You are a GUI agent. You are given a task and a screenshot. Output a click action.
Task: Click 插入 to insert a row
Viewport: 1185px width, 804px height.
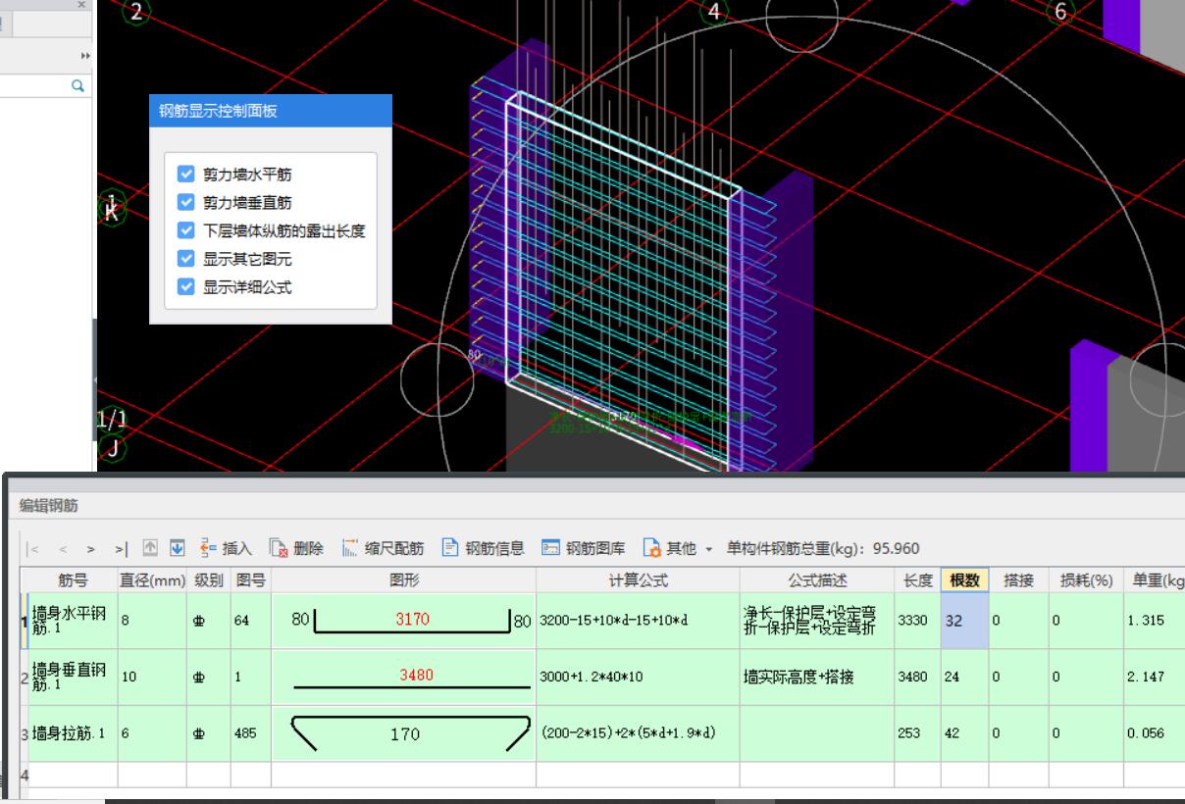[225, 549]
